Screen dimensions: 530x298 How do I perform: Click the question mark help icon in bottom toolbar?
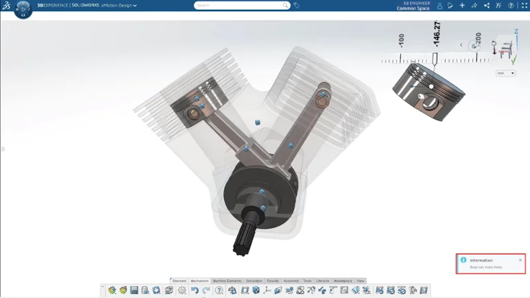pos(219,290)
